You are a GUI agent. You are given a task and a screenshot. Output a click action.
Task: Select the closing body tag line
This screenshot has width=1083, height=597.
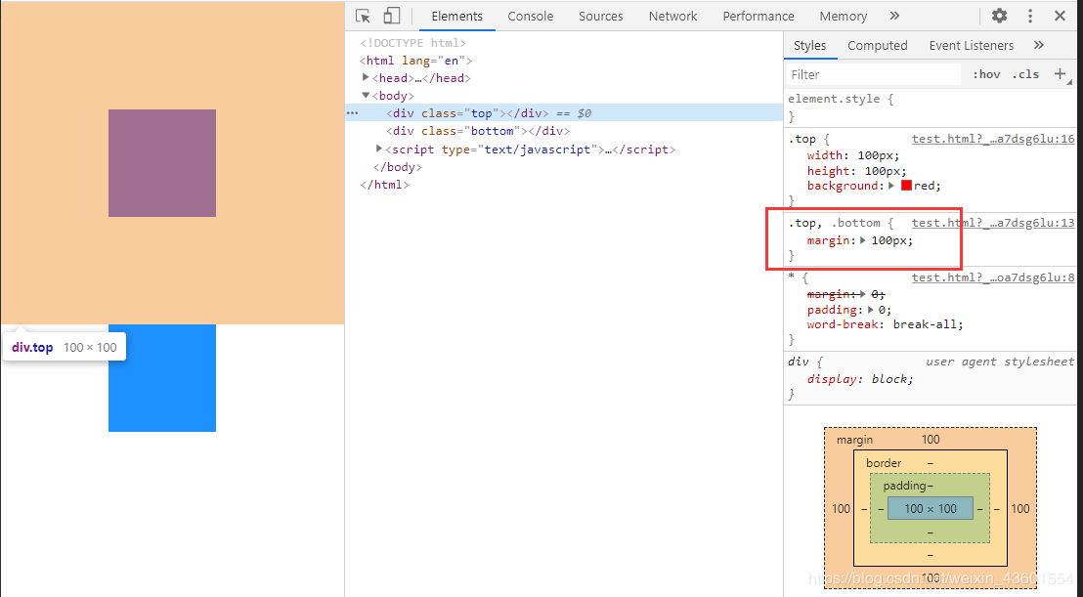click(397, 167)
